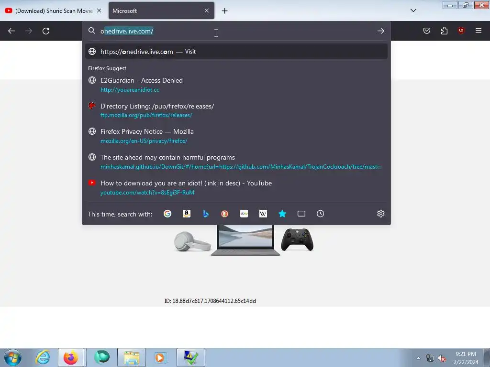The image size is (490, 367).
Task: Open the Firefox hamburger menu
Action: coord(479,31)
